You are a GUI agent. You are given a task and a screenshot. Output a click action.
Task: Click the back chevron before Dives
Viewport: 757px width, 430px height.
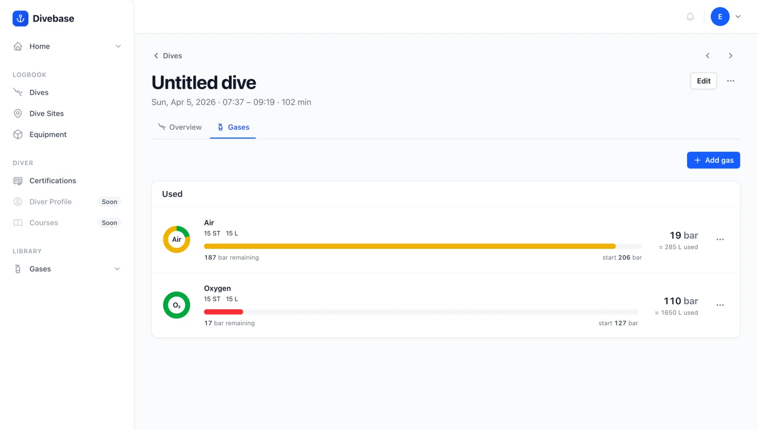click(156, 56)
